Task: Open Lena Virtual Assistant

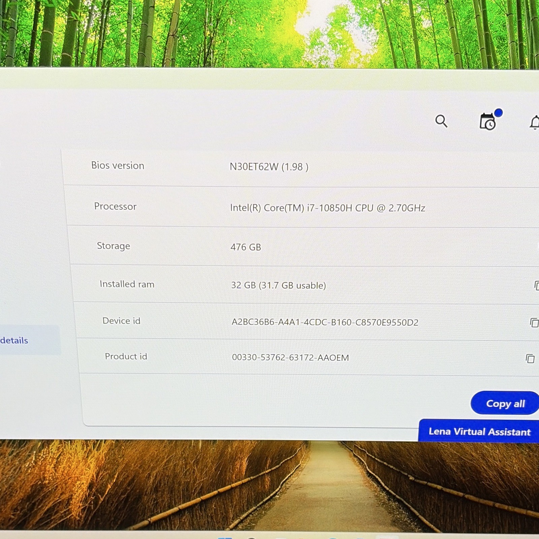Action: click(479, 431)
